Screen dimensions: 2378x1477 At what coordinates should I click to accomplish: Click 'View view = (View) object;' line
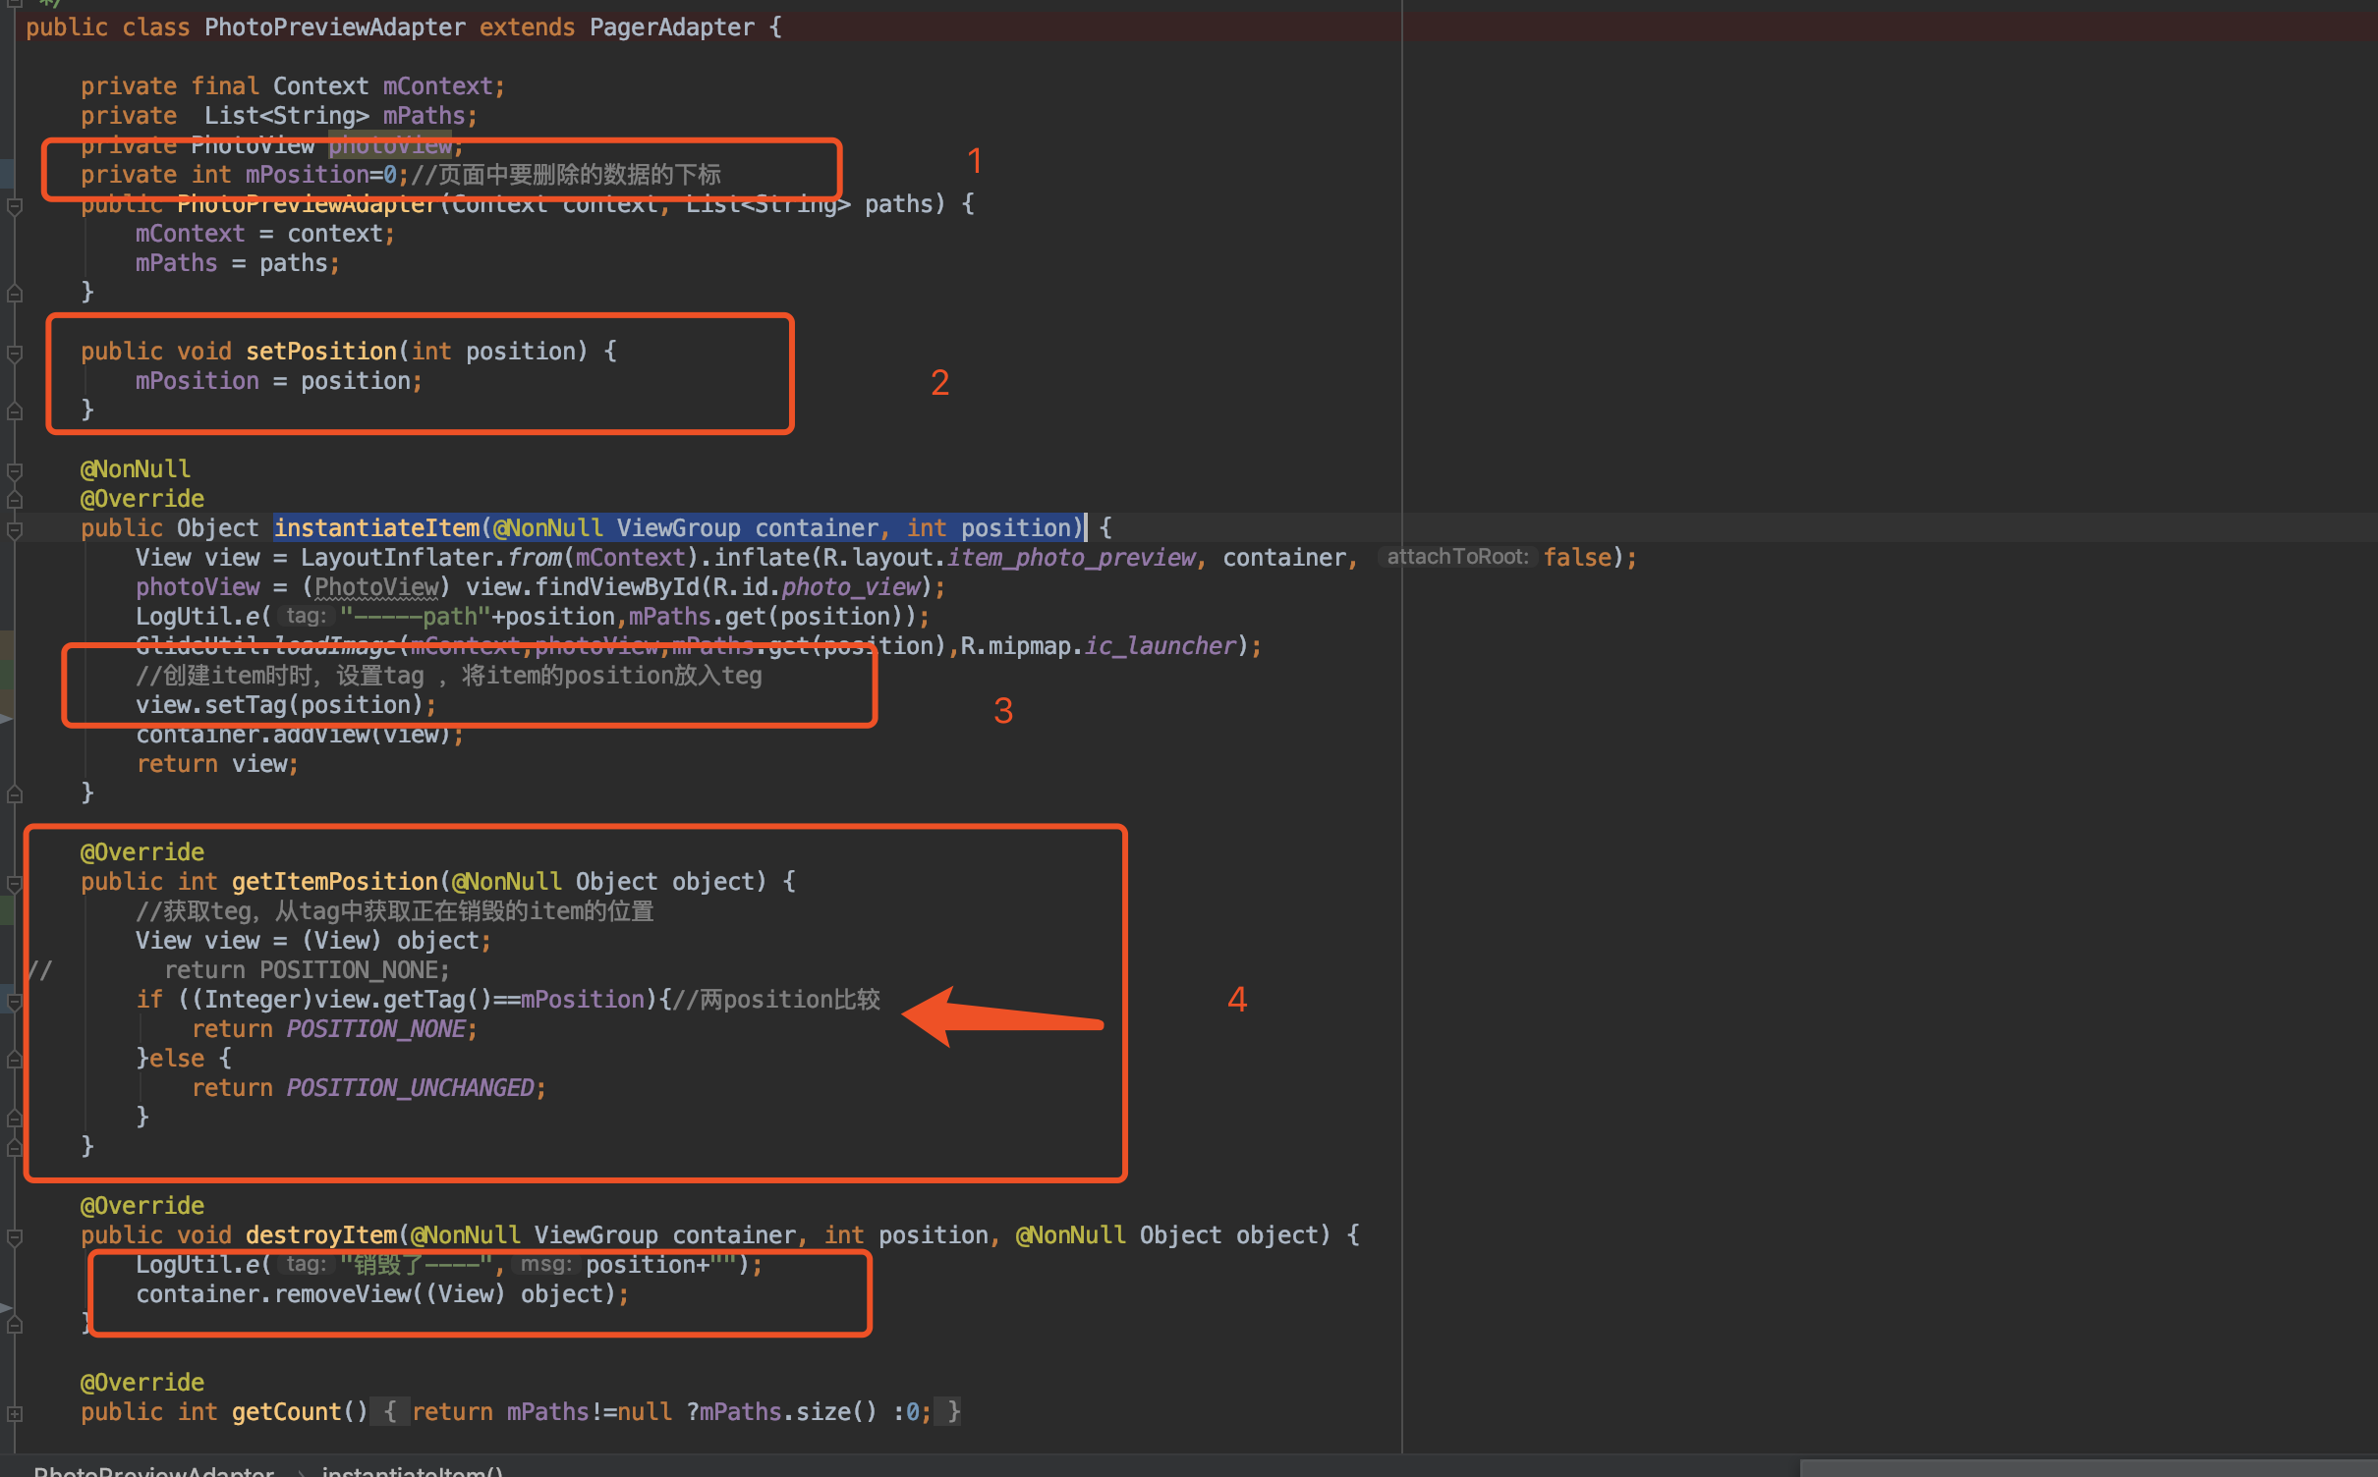(x=313, y=940)
